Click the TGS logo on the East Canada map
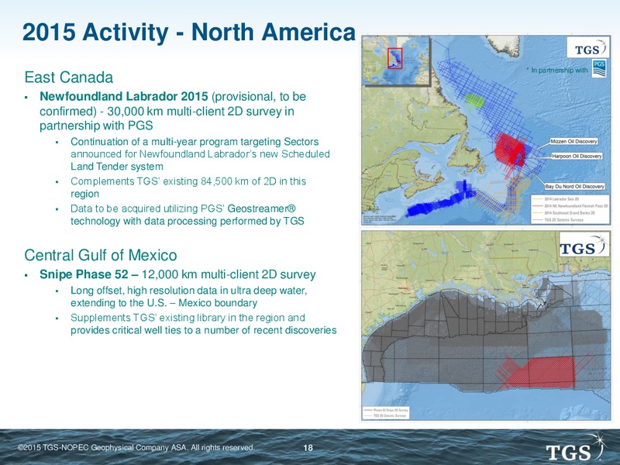 coord(588,48)
